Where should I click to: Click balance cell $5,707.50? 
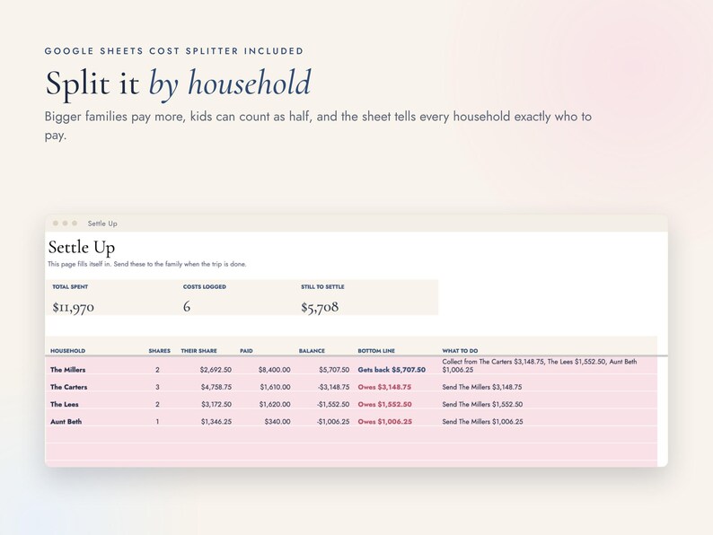[334, 370]
